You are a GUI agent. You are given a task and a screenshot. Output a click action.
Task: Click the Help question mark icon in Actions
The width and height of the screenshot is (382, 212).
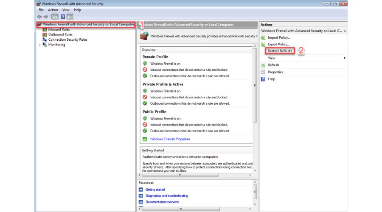(x=263, y=79)
